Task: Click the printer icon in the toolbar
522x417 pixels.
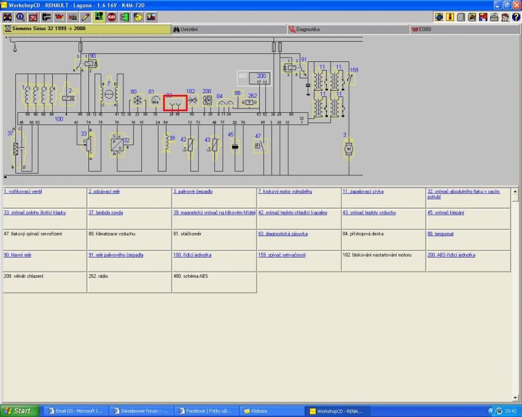Action: point(494,17)
